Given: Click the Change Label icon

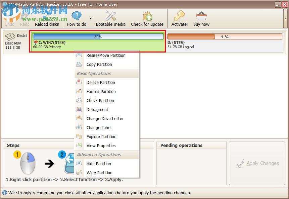Looking at the screenshot, I should point(79,127).
